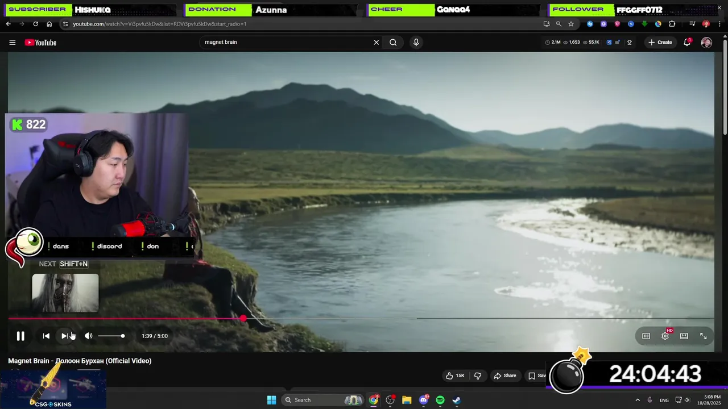728x409 pixels.
Task: Click the trophy icon in stats bar
Action: (x=629, y=42)
